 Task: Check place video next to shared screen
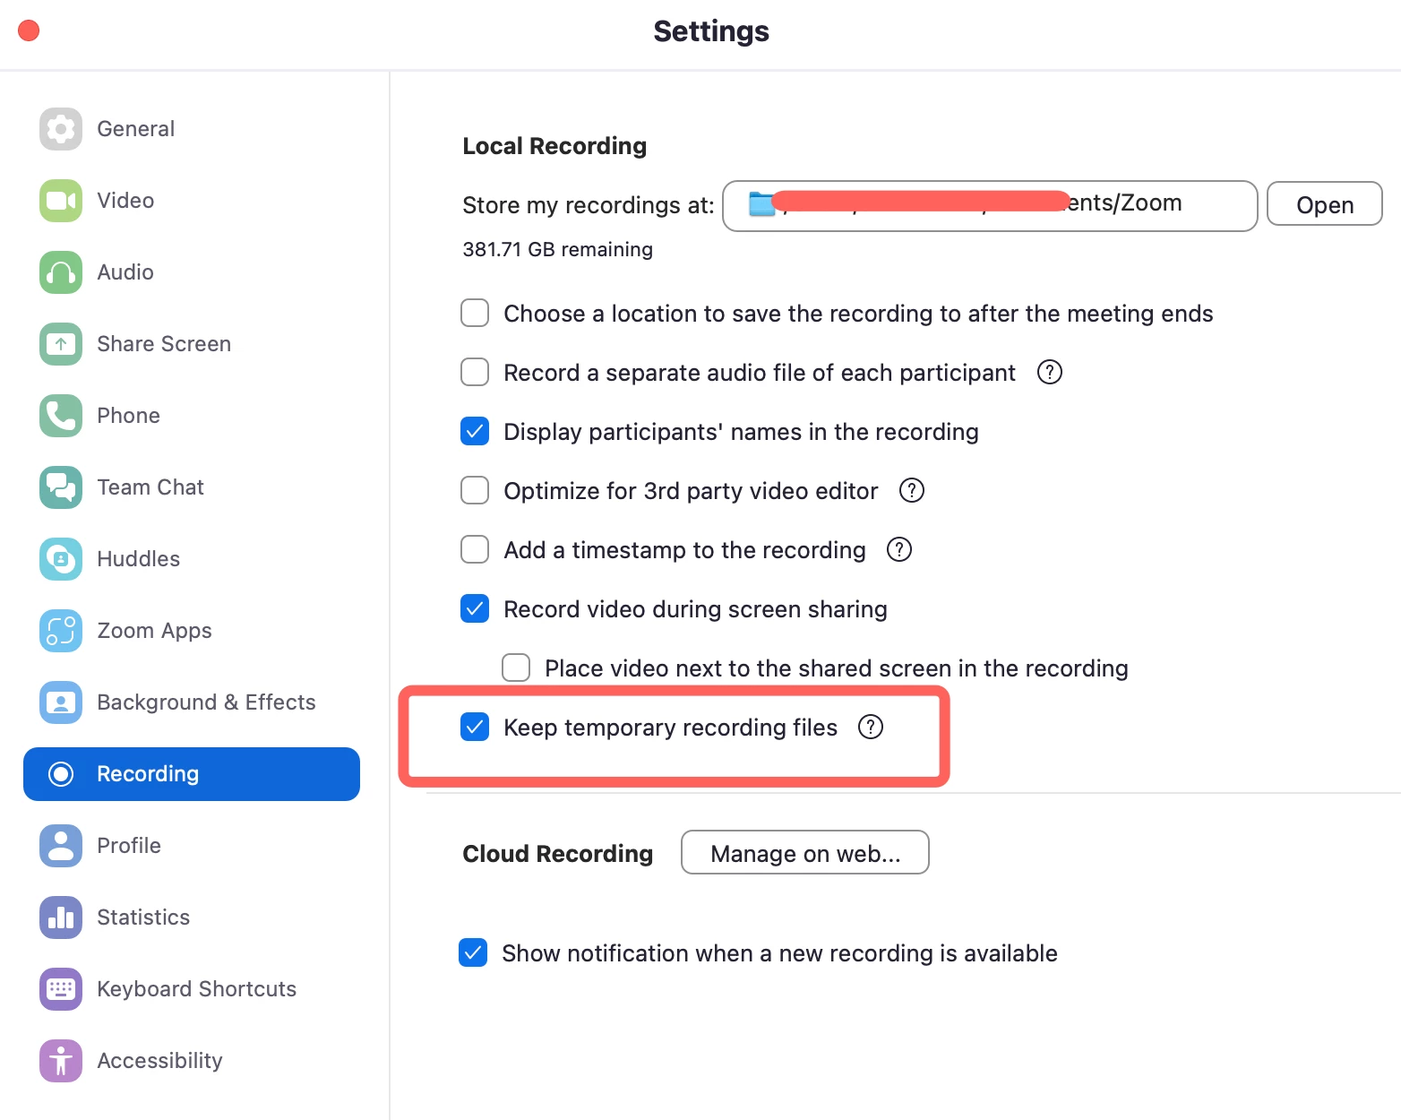point(516,668)
